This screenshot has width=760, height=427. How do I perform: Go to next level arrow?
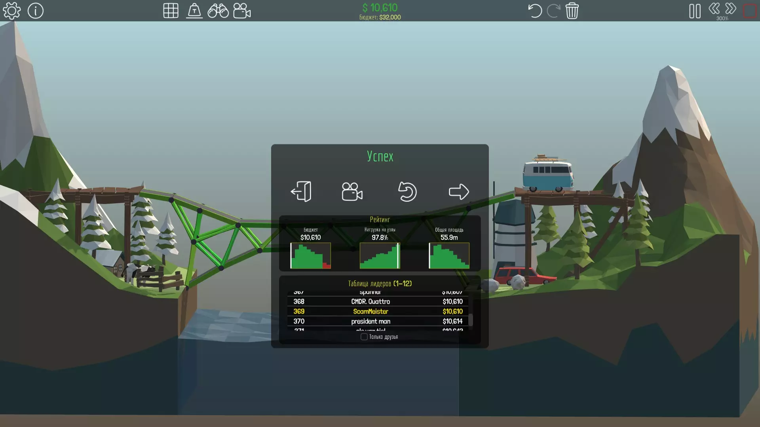[x=459, y=192]
